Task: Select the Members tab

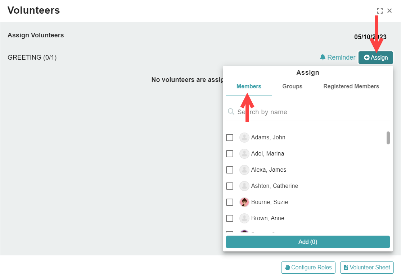Action: 249,87
